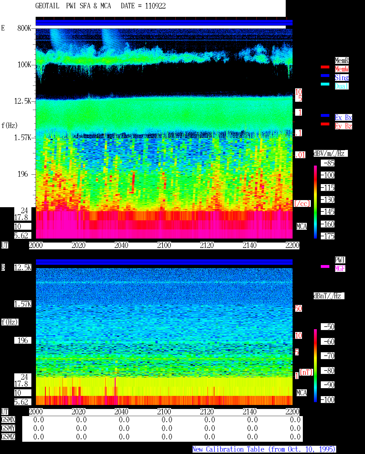Click the 2100 UT tick under the E spectrogram
The height and width of the screenshot is (454, 365).
click(x=164, y=245)
